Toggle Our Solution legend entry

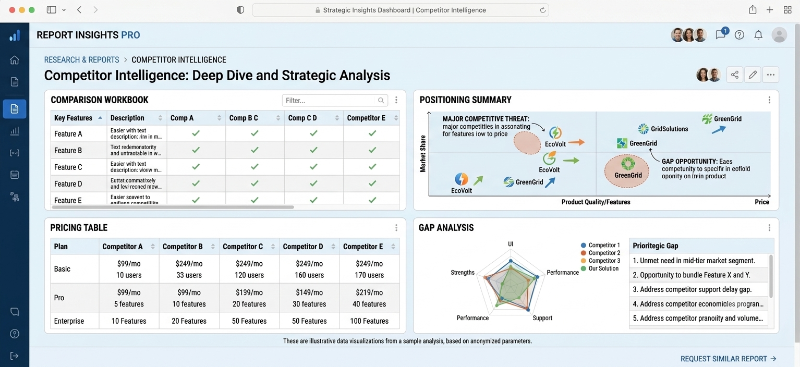[600, 268]
